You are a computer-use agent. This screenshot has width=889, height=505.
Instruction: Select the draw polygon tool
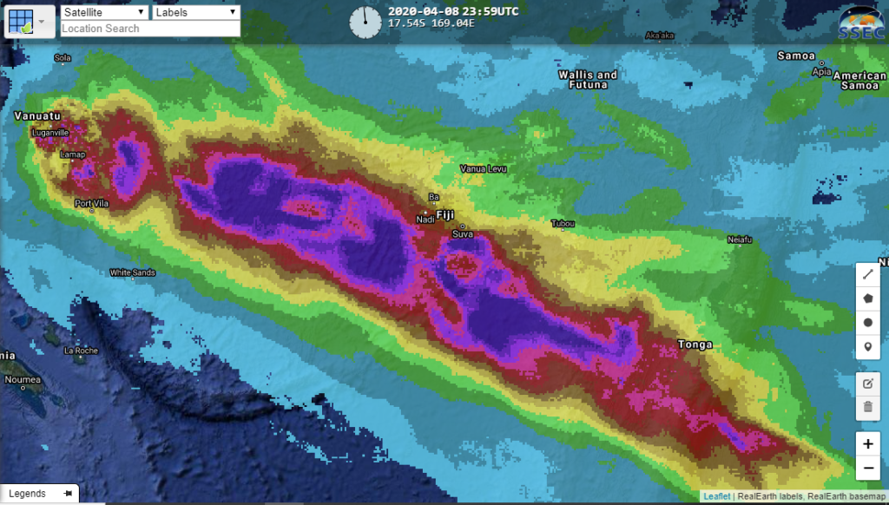868,298
